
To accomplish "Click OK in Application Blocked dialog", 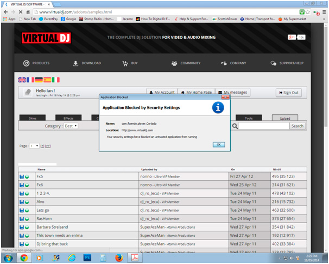I will [x=219, y=145].
